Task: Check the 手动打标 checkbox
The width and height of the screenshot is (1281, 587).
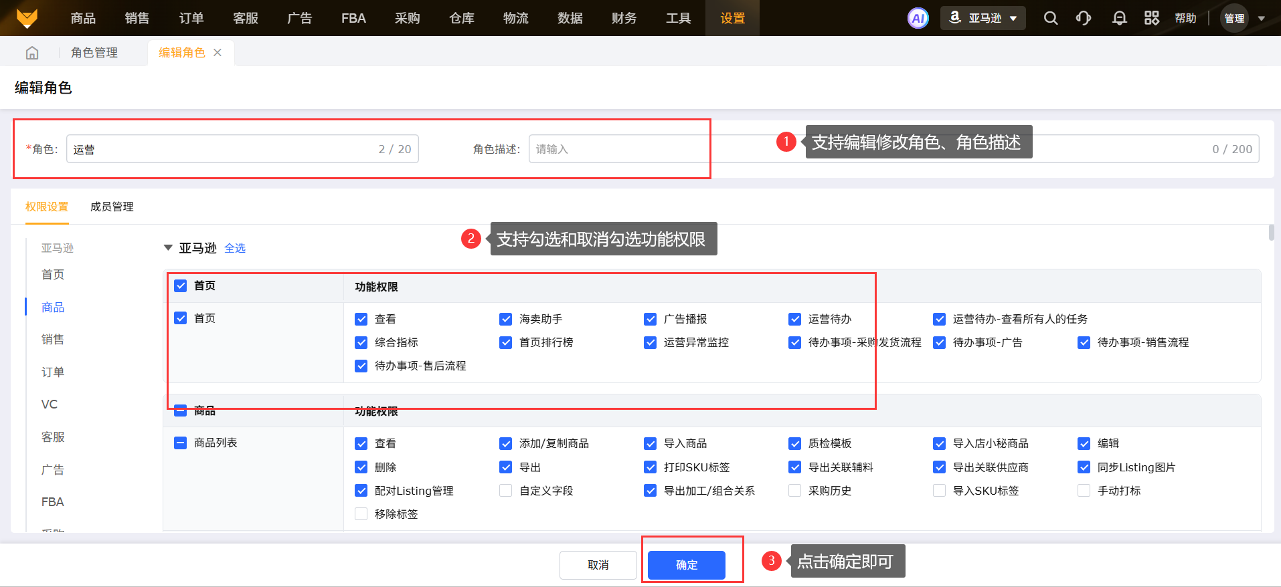Action: [1084, 491]
